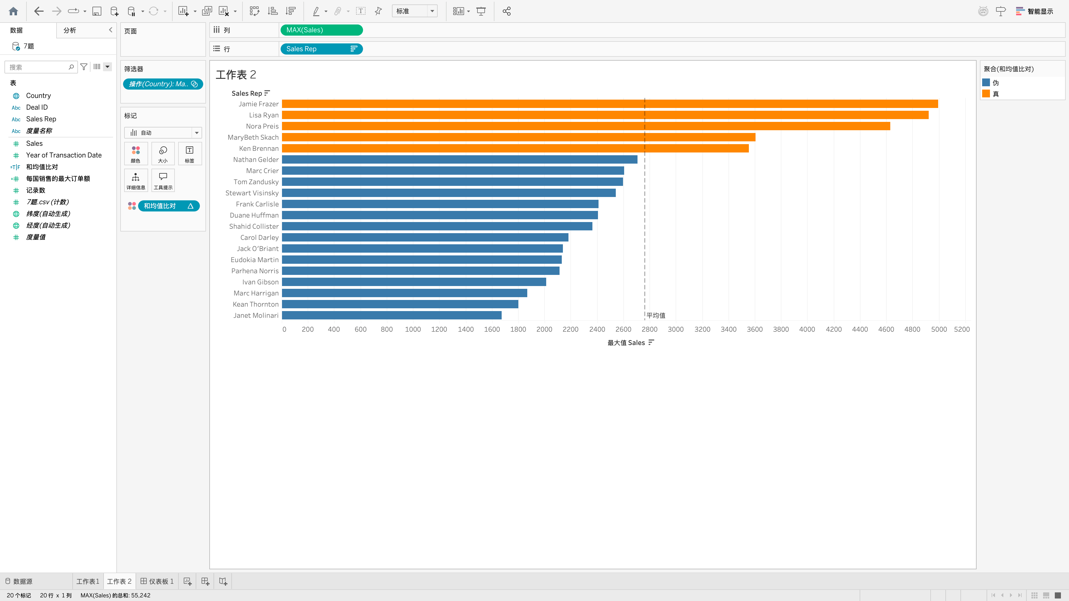1069x601 pixels.
Task: Sort ascending toolbar icon
Action: tap(273, 11)
